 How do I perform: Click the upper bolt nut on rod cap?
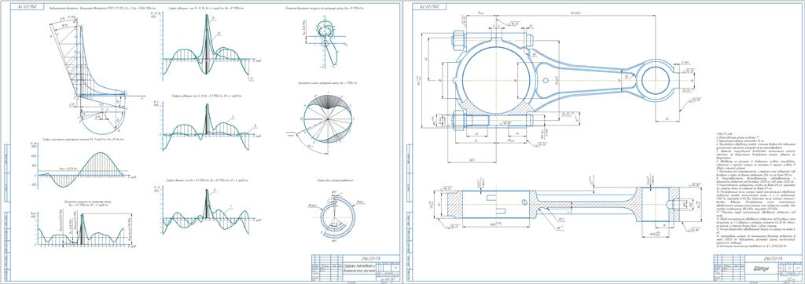pyautogui.click(x=459, y=40)
